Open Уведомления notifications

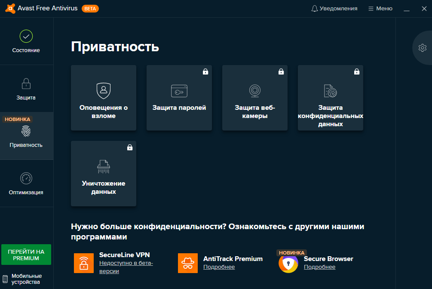[334, 9]
